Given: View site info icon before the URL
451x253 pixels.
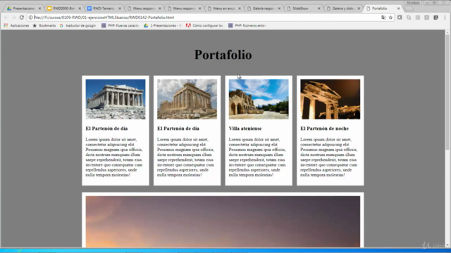Looking at the screenshot, I should pos(31,18).
